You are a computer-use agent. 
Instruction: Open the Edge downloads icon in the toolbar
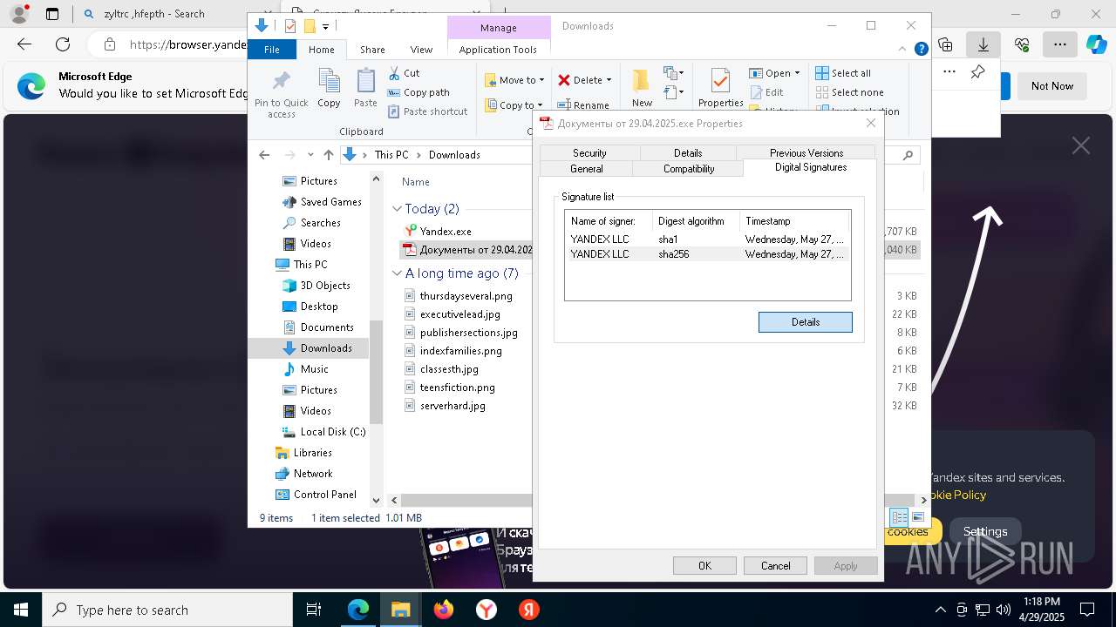[x=983, y=44]
